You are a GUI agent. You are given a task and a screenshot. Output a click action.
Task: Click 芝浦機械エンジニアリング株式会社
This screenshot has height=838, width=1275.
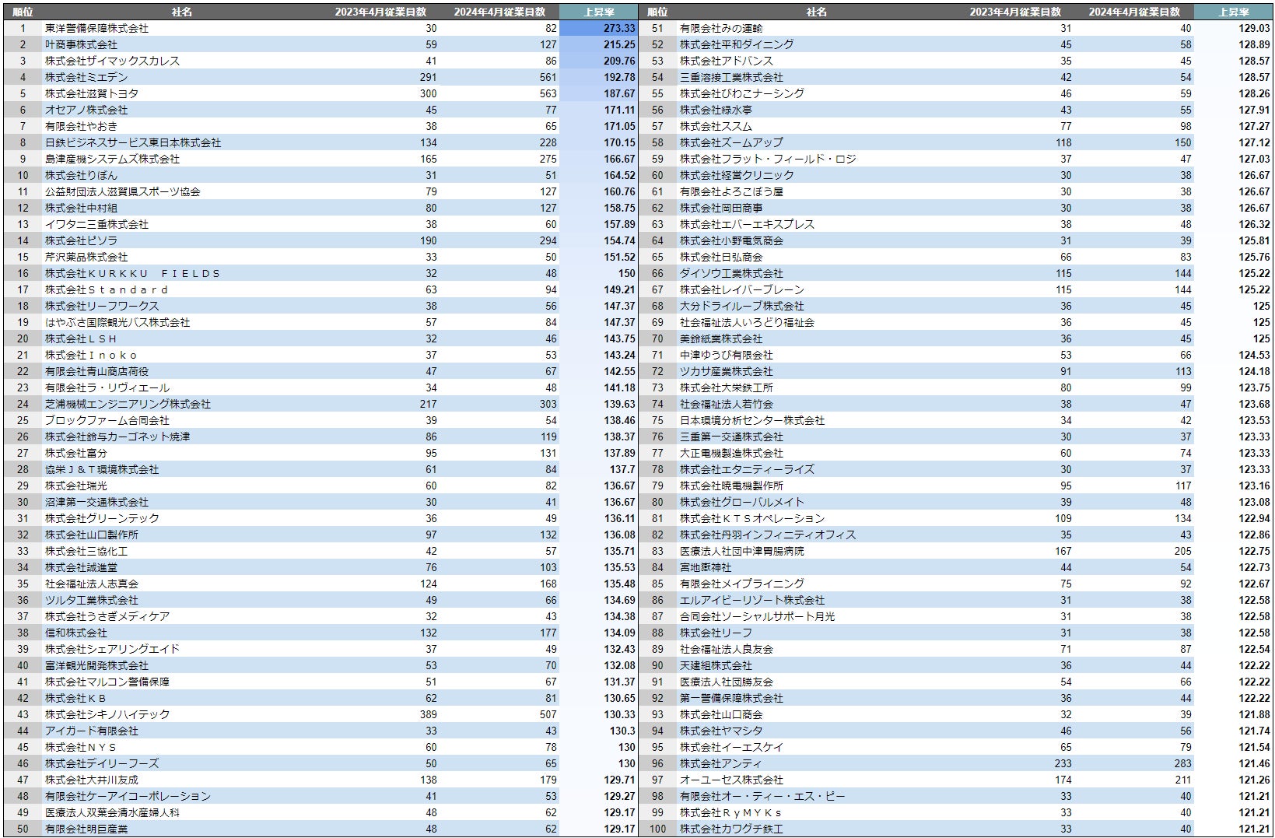(128, 404)
